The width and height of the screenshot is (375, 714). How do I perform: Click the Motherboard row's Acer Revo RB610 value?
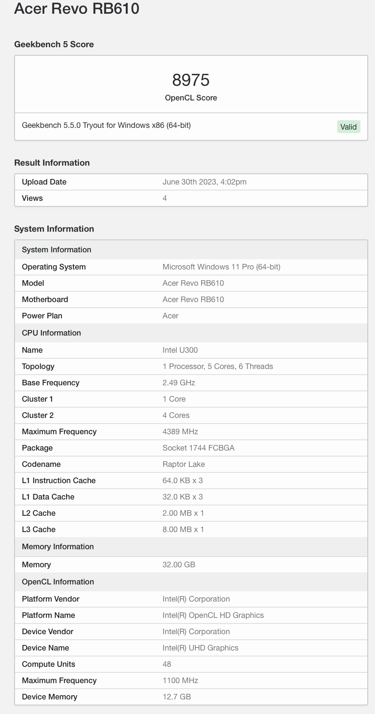pyautogui.click(x=193, y=300)
